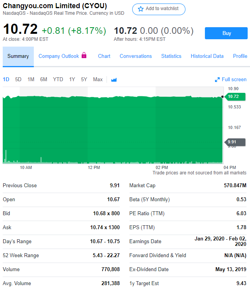Click the Ask value 10.74 x 1300
The width and height of the screenshot is (250, 289).
pyautogui.click(x=105, y=228)
